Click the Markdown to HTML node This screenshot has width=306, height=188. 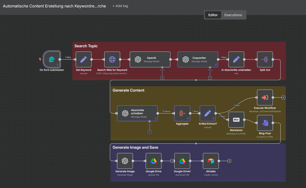(236, 120)
